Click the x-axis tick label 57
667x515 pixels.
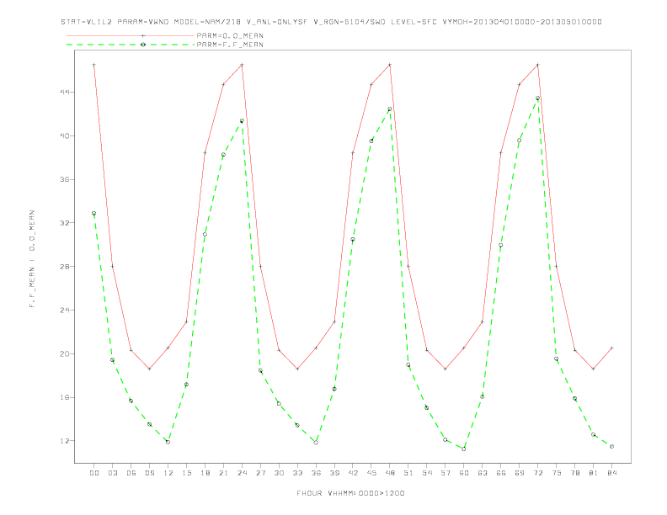446,473
